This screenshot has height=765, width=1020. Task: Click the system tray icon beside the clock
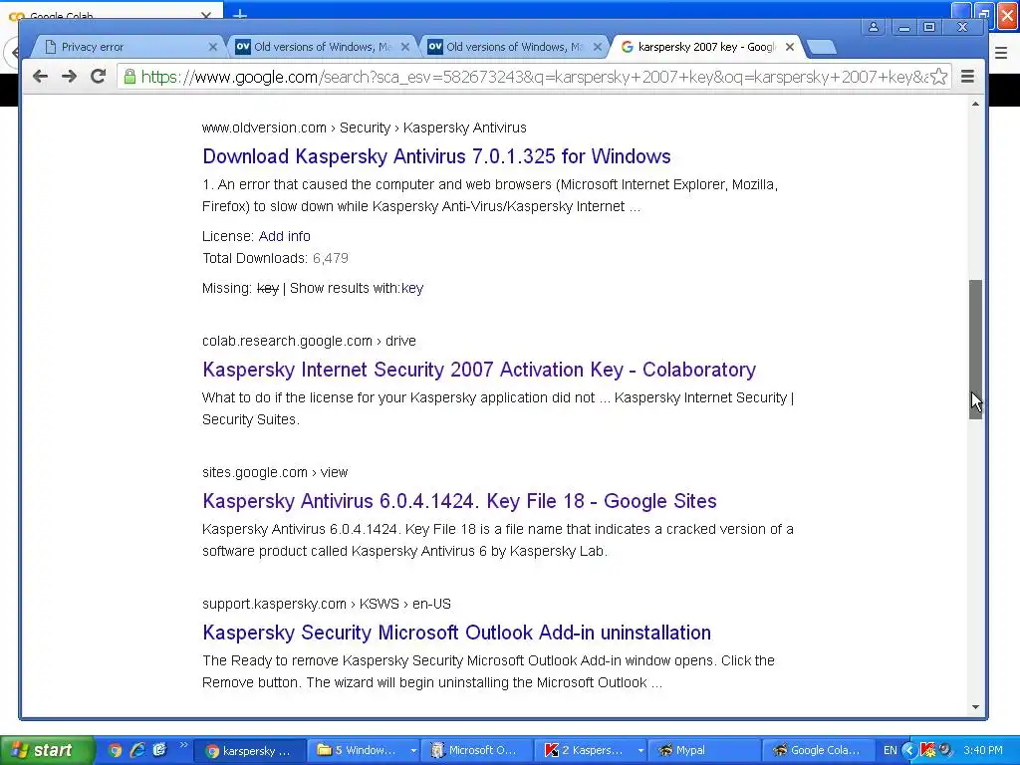tap(945, 750)
